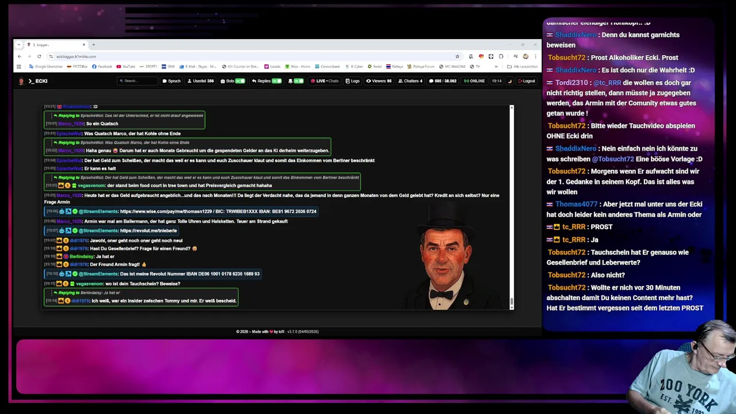Open the browser three-dot menu
Viewport: 736px width, 414px height.
[x=535, y=56]
